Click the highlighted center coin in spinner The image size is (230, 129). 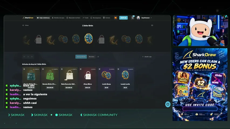tap(88, 38)
